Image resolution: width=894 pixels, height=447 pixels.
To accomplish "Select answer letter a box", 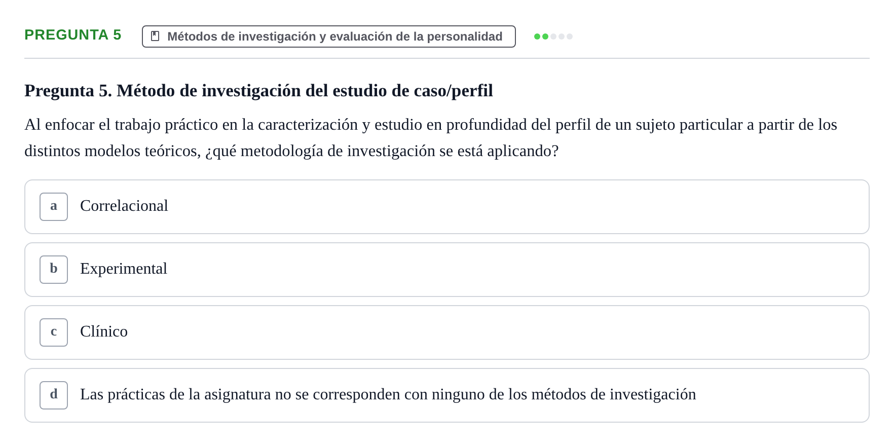I will pyautogui.click(x=54, y=207).
